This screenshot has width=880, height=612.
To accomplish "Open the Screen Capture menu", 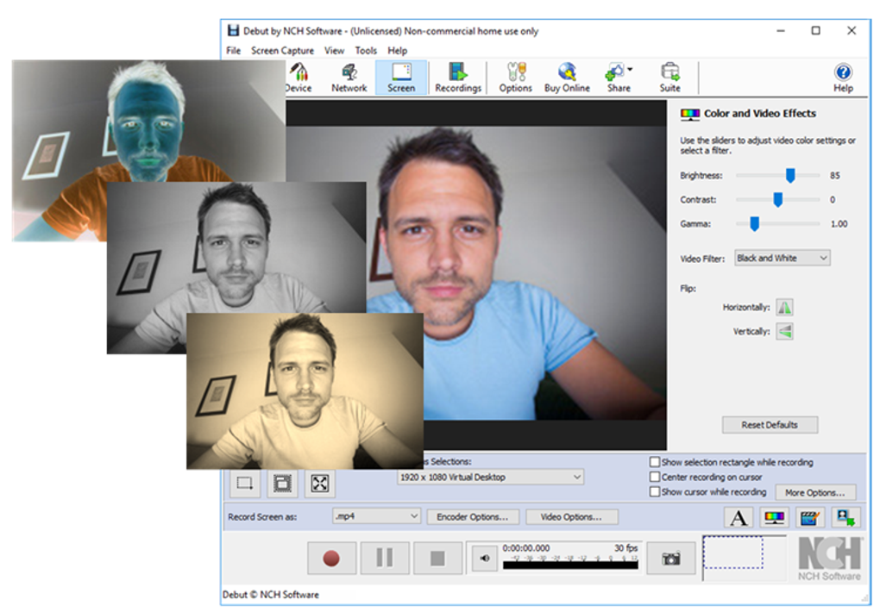I will tap(282, 51).
